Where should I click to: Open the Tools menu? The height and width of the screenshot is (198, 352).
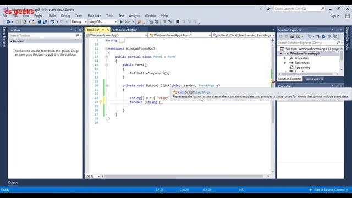coord(110,16)
